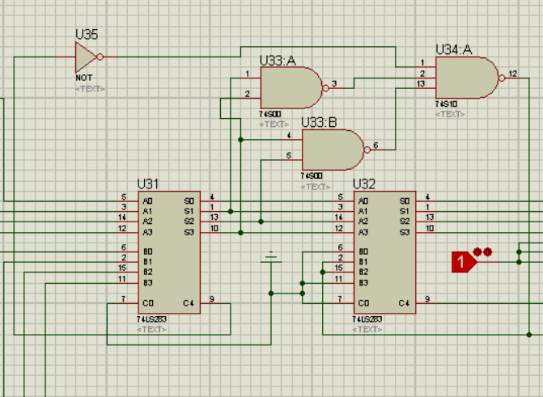Click pin 5 input of U33:B
Viewport: 543px width, 397px height.
point(291,159)
